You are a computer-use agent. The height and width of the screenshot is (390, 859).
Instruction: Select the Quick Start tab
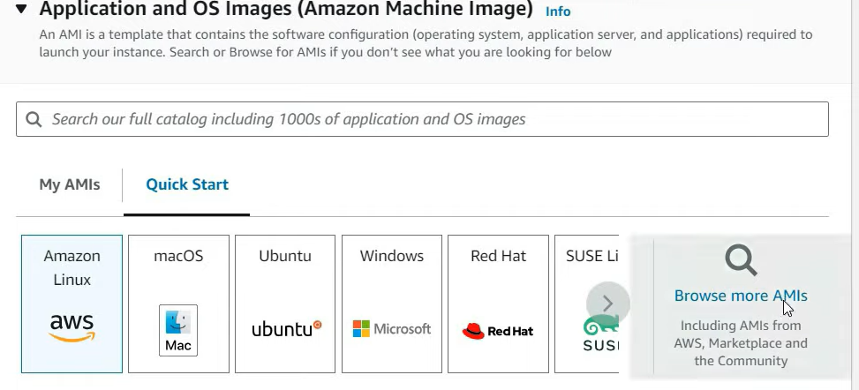click(x=187, y=184)
